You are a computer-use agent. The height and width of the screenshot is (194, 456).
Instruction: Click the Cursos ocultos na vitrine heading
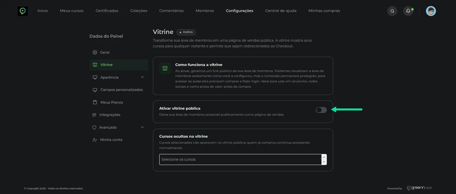pos(184,136)
